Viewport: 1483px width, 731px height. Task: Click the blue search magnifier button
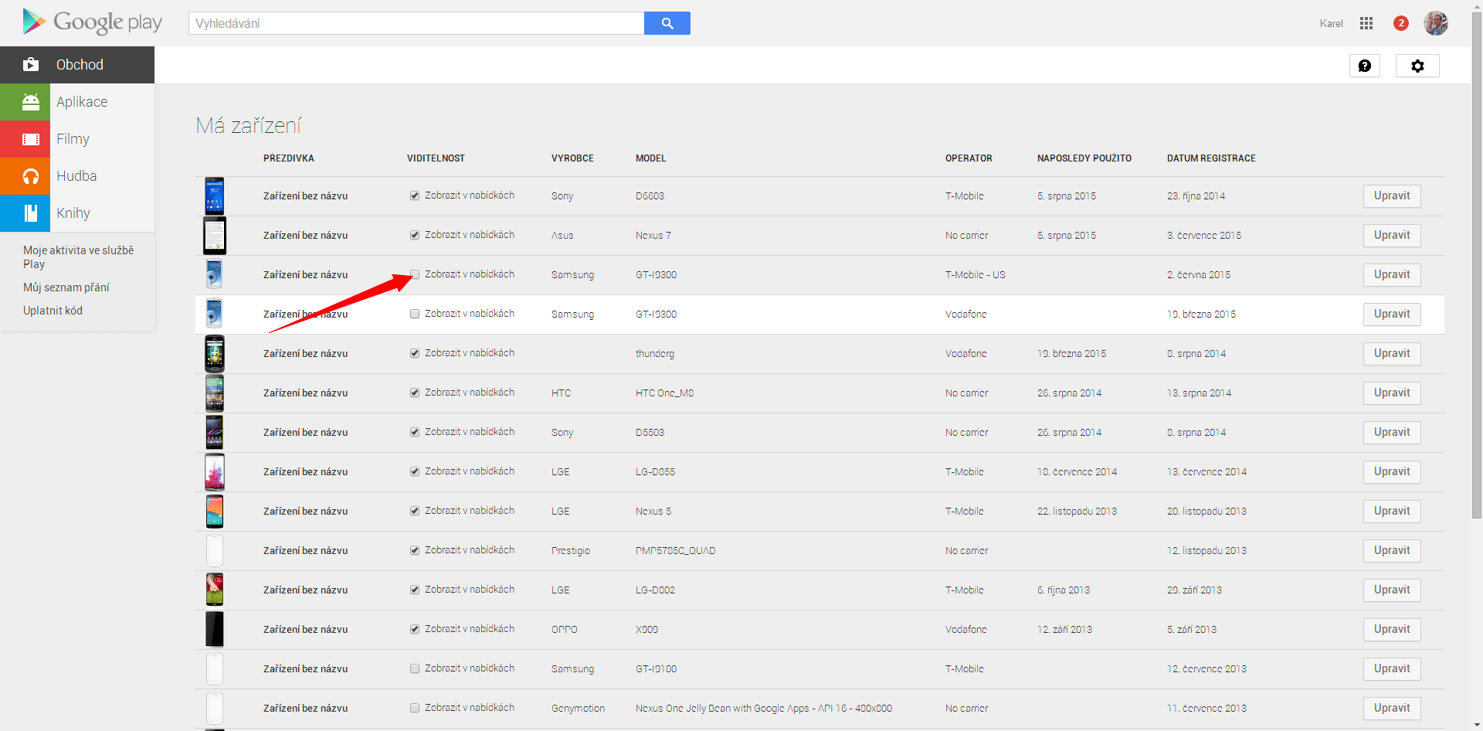667,23
